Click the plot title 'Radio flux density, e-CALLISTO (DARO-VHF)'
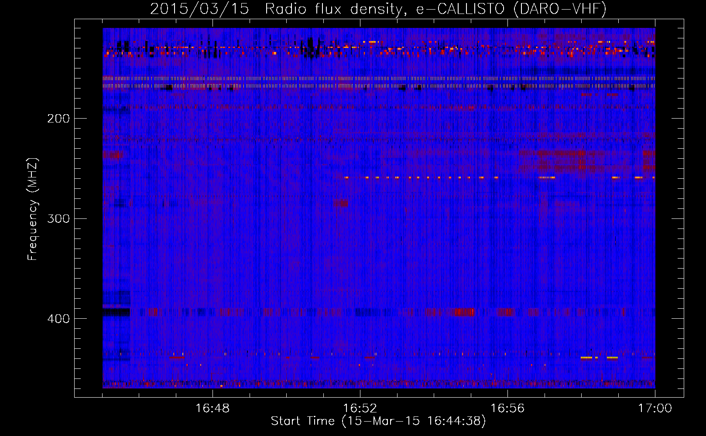 435,9
